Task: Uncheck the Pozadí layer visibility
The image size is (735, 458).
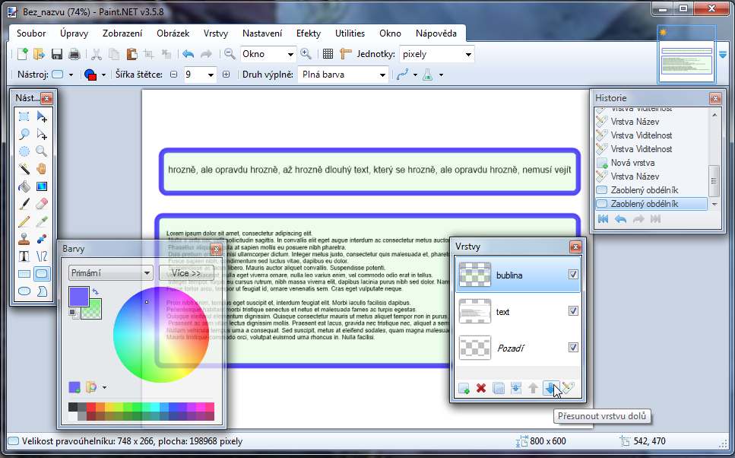Action: click(x=573, y=348)
